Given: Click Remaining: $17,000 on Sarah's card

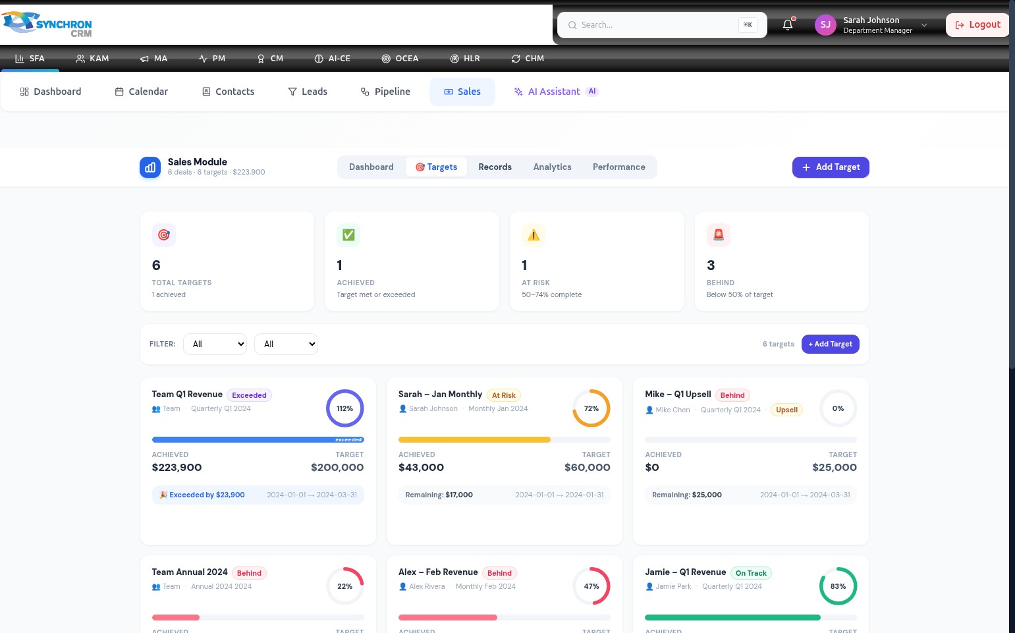Looking at the screenshot, I should (439, 495).
